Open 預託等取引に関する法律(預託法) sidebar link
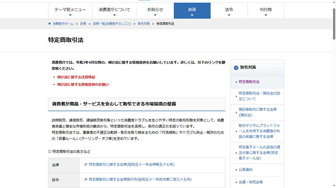This screenshot has width=336, height=188. click(258, 112)
